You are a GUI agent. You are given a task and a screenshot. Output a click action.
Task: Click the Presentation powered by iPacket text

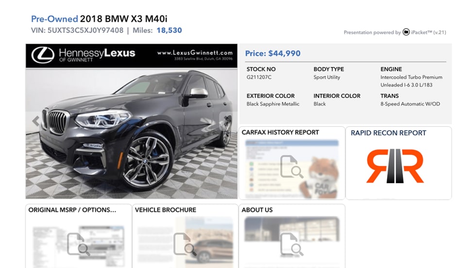click(x=394, y=32)
